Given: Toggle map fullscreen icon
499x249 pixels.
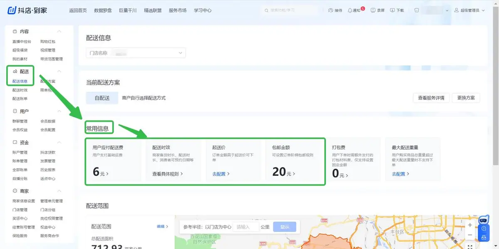Looking at the screenshot, I should tap(470, 247).
